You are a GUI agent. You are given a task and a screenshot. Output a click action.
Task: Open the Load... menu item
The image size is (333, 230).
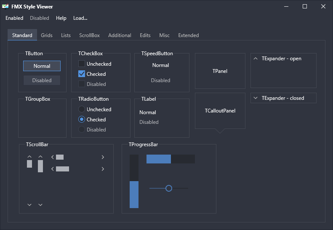pos(80,18)
